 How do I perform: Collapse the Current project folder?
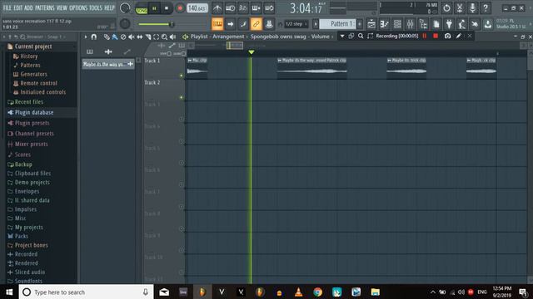click(33, 47)
